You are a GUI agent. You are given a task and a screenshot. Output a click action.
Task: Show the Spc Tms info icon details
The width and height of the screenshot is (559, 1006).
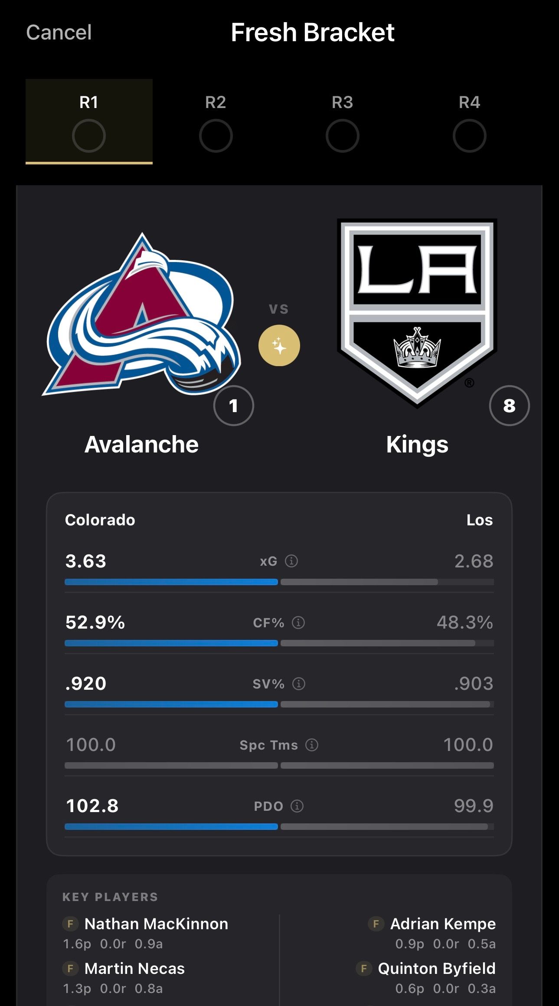coord(312,745)
